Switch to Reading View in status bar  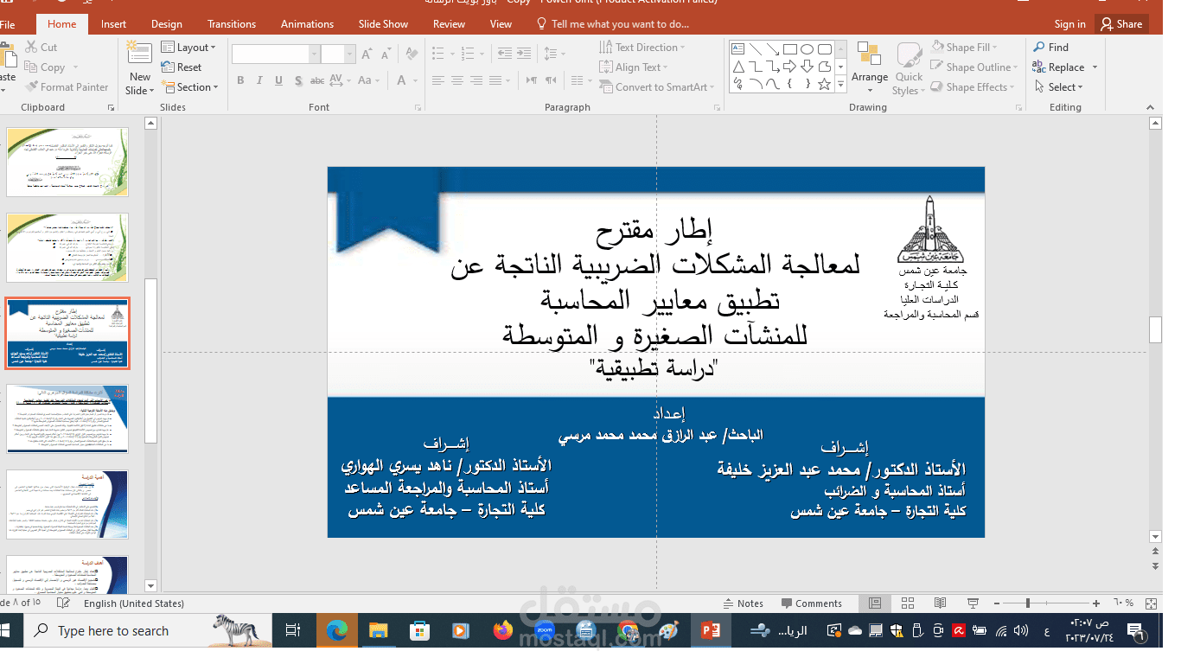tap(940, 603)
